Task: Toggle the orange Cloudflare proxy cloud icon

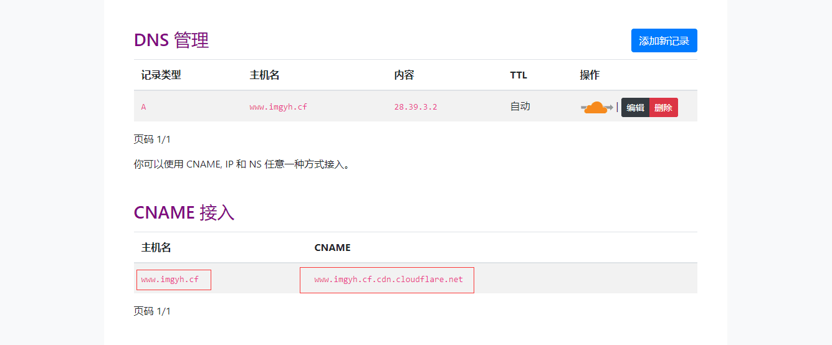Action: point(597,107)
